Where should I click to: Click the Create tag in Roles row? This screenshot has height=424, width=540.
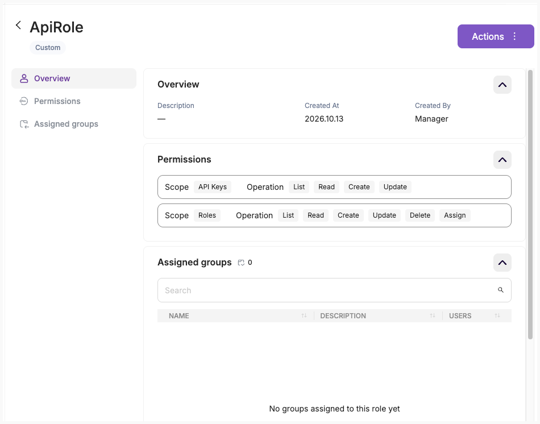coord(348,215)
